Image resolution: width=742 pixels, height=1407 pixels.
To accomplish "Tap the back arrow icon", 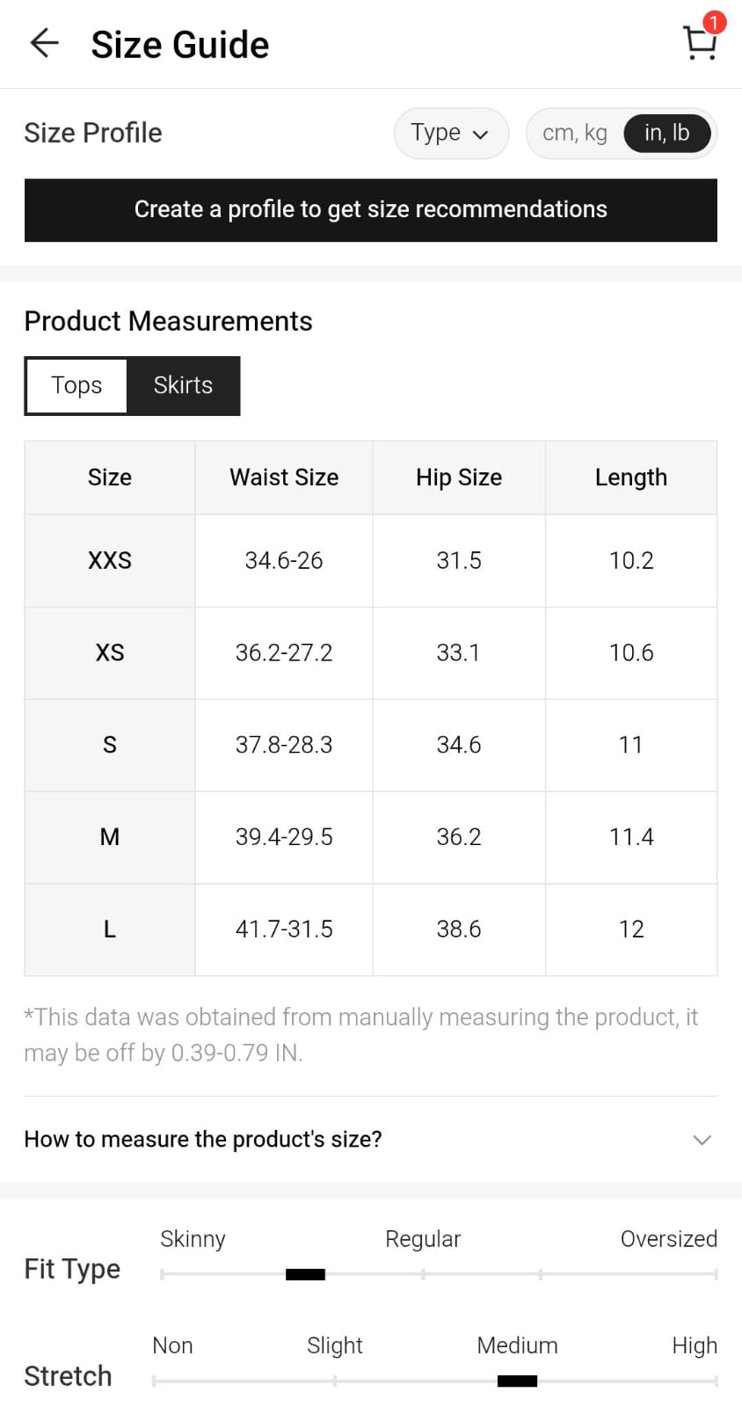I will pos(44,43).
